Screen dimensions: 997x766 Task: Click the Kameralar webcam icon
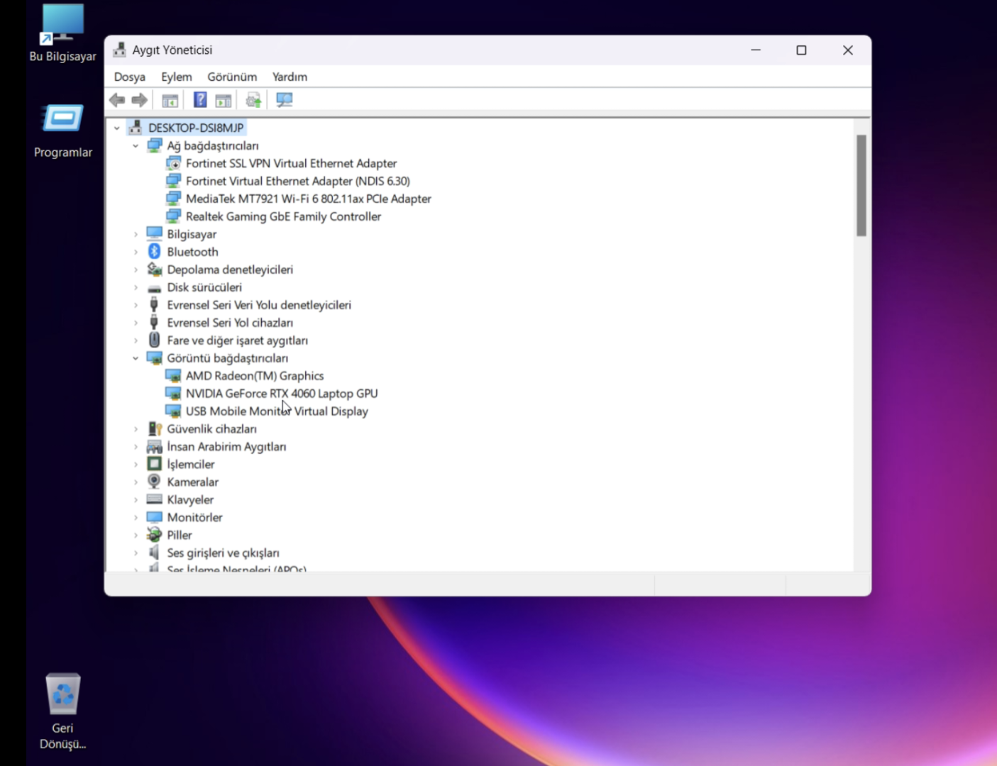[x=154, y=482]
